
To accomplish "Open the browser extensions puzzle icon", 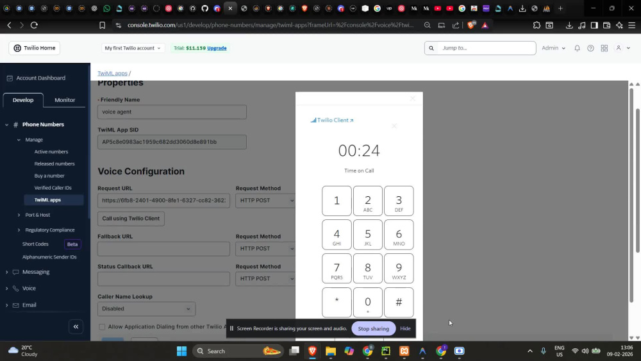I will tap(537, 26).
